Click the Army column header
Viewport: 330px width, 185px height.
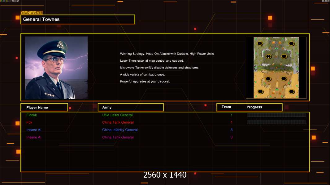tap(131, 107)
